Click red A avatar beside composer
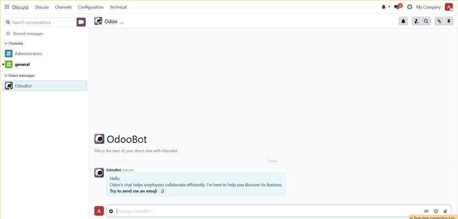458x219 pixels. click(99, 211)
